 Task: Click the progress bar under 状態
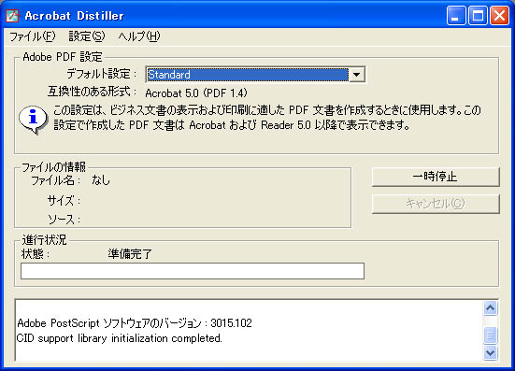193,271
